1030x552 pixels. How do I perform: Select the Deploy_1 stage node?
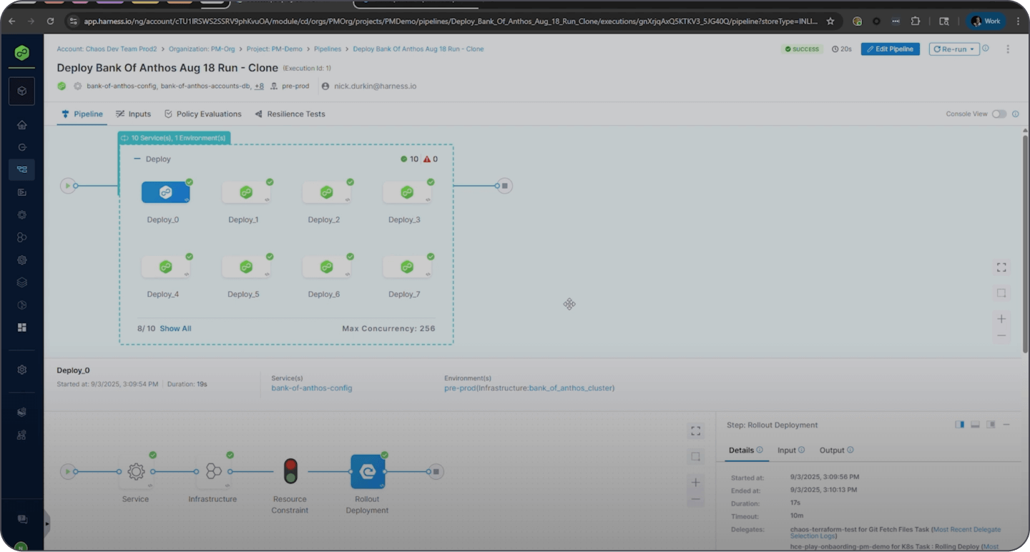(246, 192)
